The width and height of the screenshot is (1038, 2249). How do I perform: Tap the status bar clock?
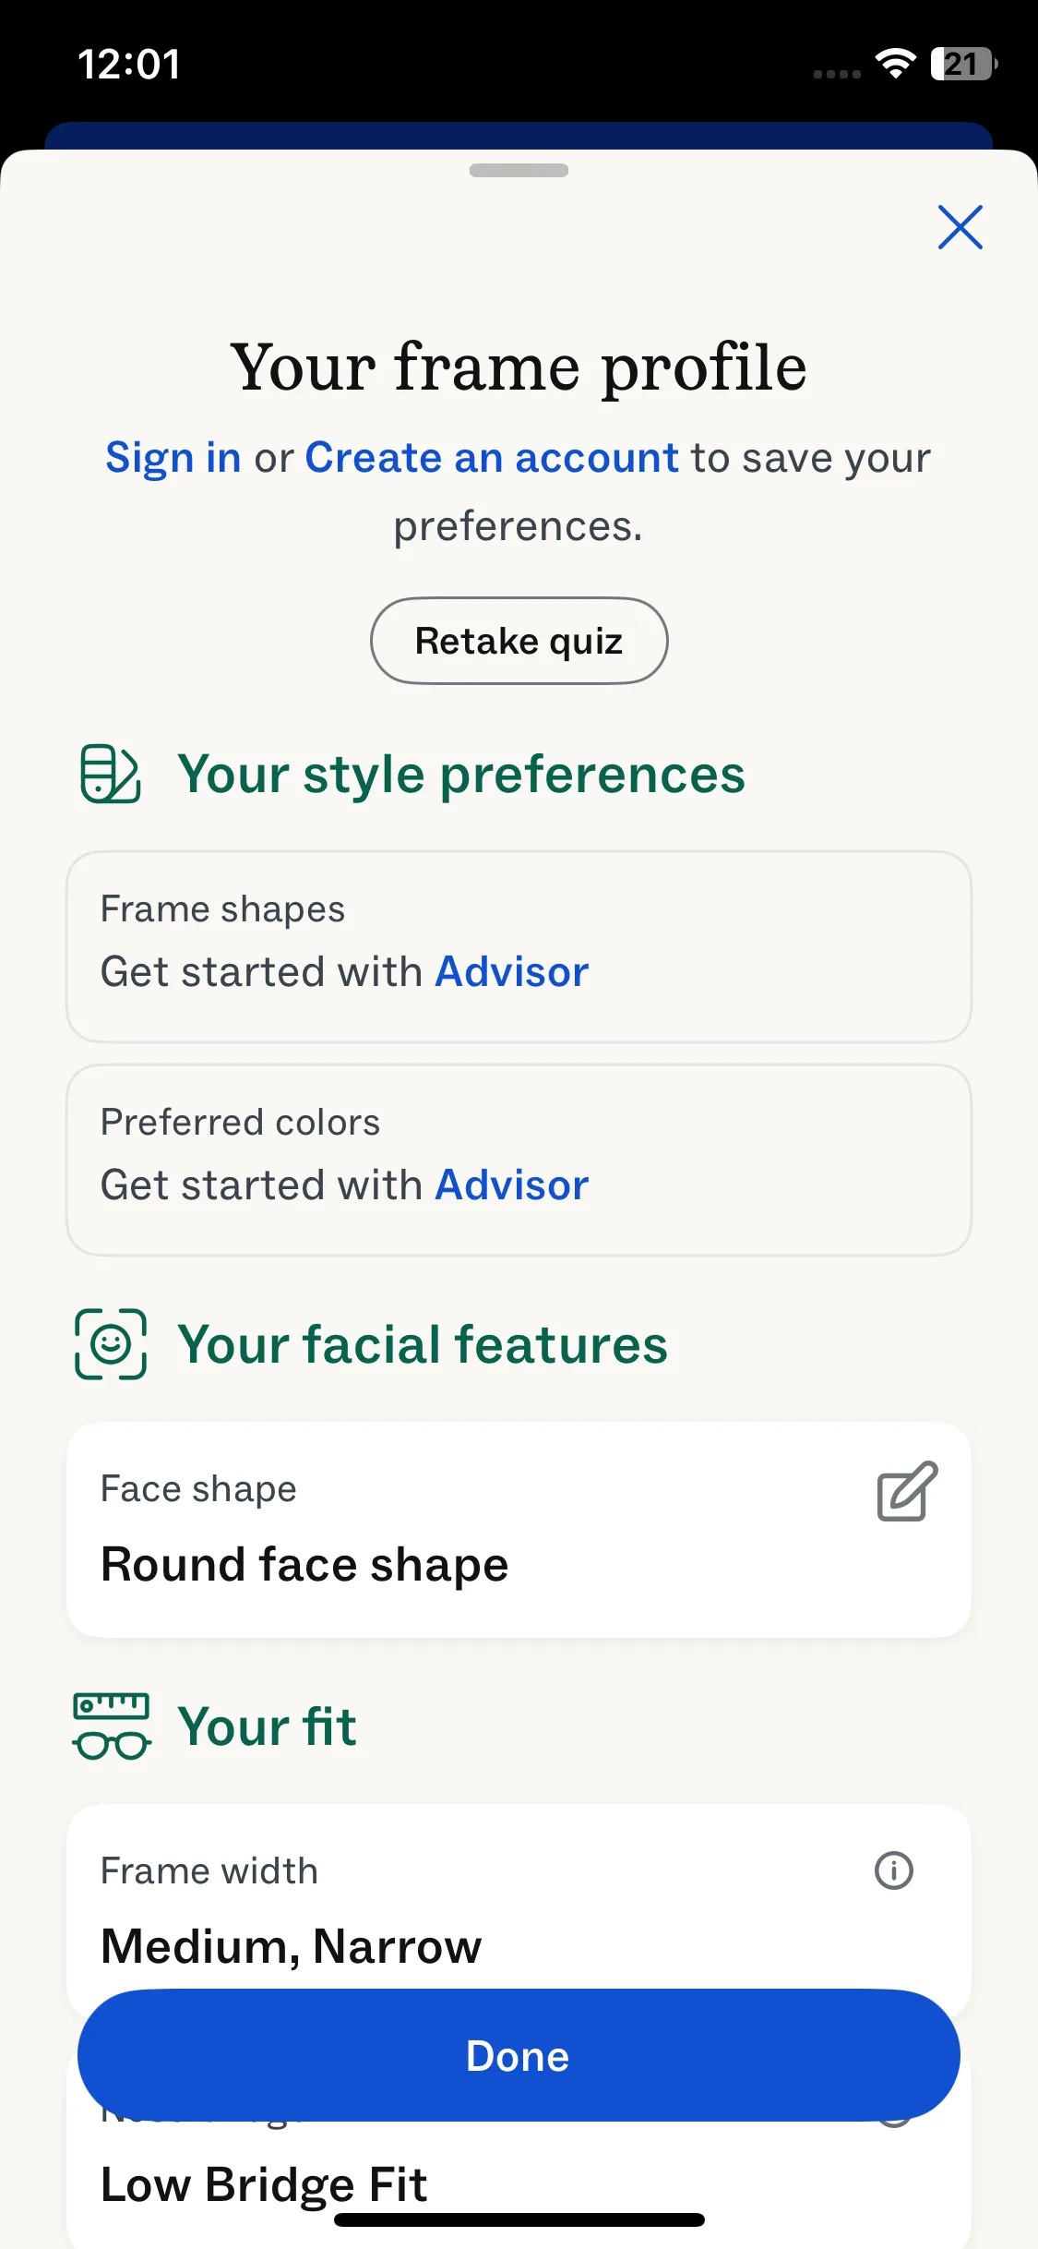(x=129, y=64)
